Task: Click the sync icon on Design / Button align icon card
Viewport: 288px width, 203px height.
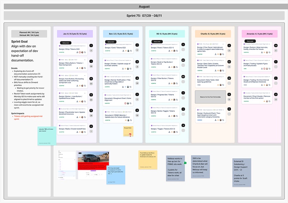Action: coord(269,52)
